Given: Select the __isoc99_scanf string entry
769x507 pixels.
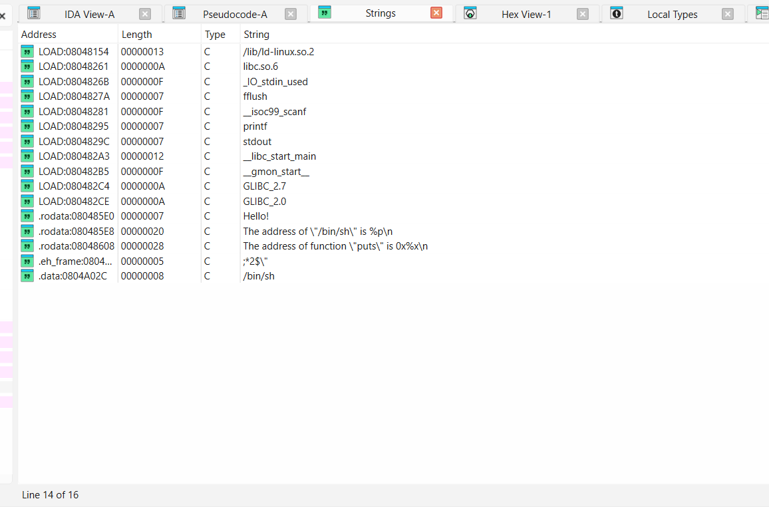Looking at the screenshot, I should (274, 111).
